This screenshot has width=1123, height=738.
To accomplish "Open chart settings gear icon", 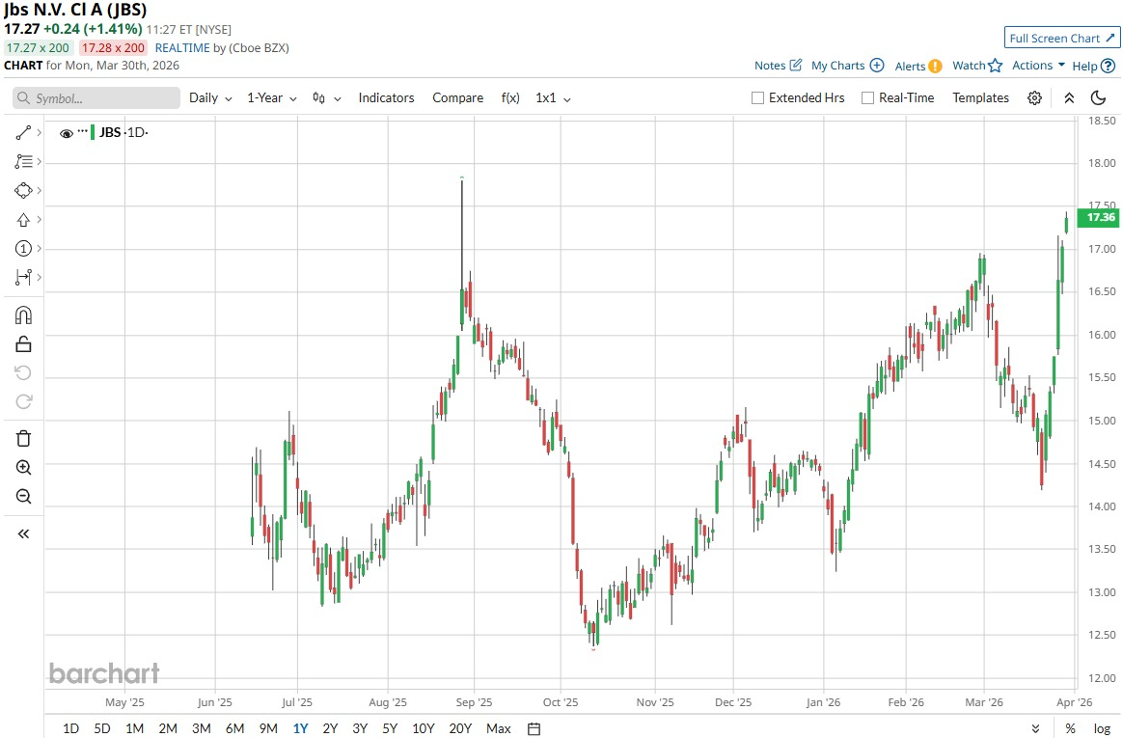I will [1034, 98].
